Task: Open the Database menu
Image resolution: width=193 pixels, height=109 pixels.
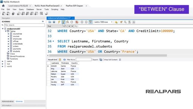Action: [x=30, y=9]
